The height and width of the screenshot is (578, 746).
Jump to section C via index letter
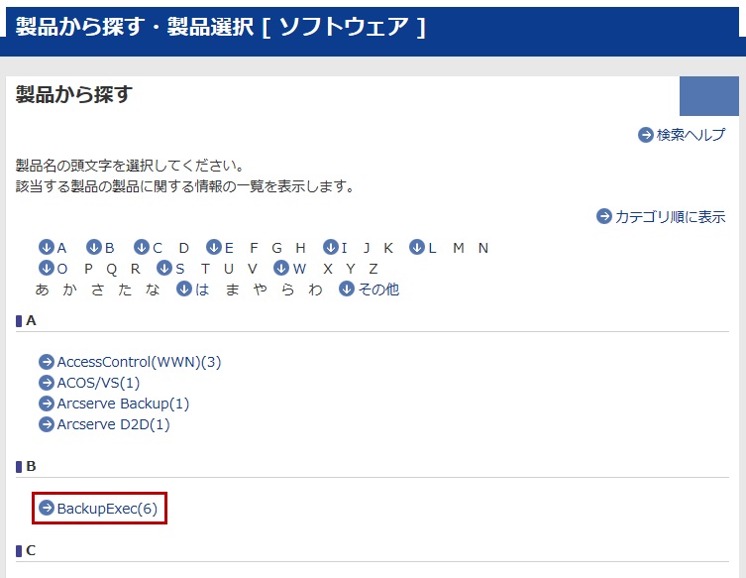[158, 248]
